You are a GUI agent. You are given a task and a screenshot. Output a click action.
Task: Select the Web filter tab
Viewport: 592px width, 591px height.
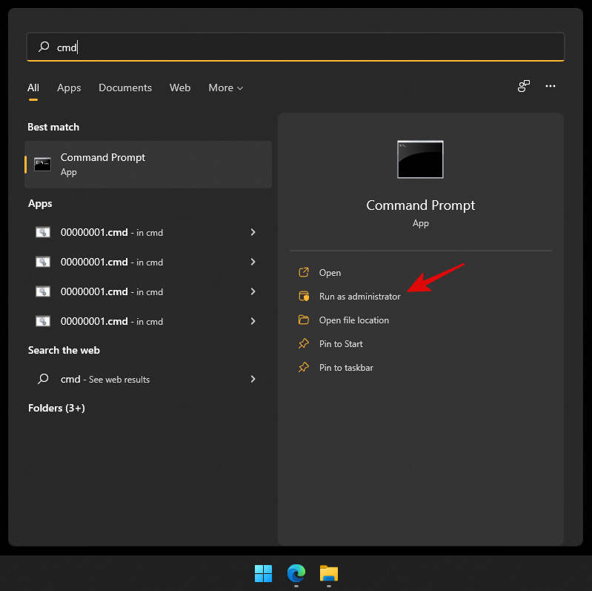click(x=180, y=88)
